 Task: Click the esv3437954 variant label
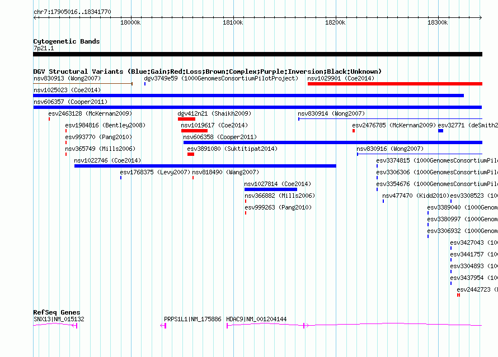[x=474, y=278]
